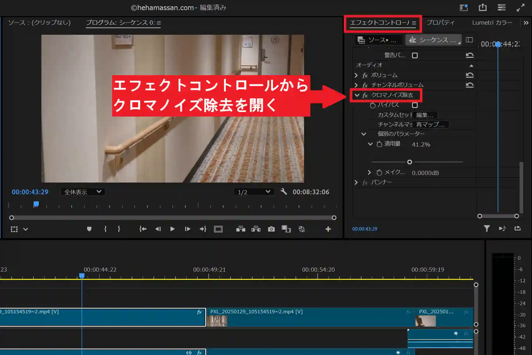Collapse the オーディオ section arrow
Screen dimensions: 532x355
tap(471, 65)
